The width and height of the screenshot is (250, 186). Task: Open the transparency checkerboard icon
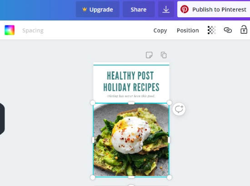click(x=211, y=30)
